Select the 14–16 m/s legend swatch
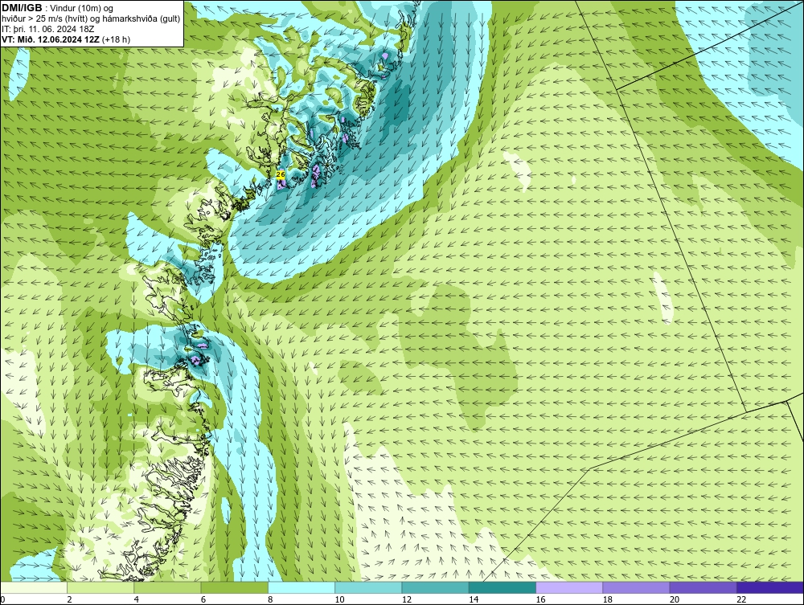The height and width of the screenshot is (605, 804). 503,587
